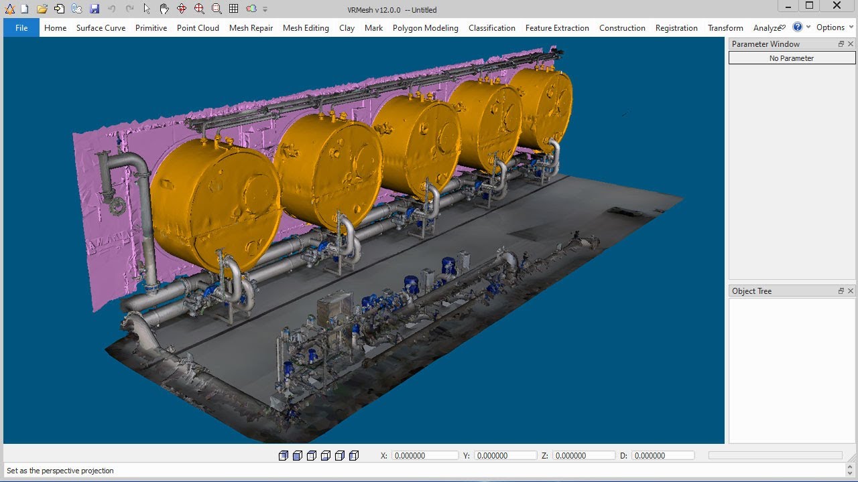Close the Parameter Window panel
The width and height of the screenshot is (858, 482).
point(851,44)
